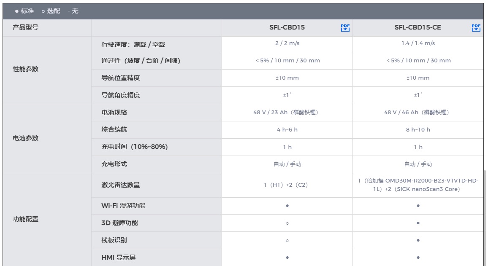Click the 性能参数 category cell

coord(26,69)
